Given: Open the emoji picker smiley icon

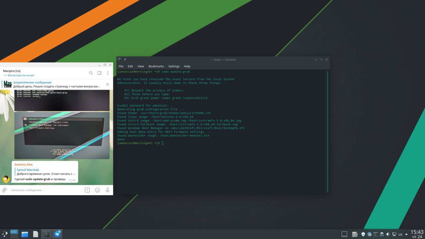Looking at the screenshot, I should [x=97, y=190].
